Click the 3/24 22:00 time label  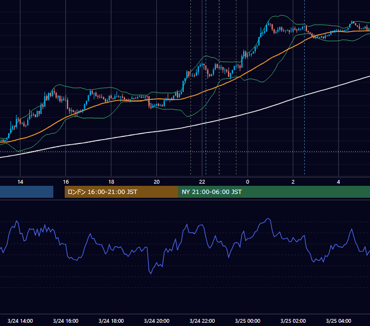point(202,321)
